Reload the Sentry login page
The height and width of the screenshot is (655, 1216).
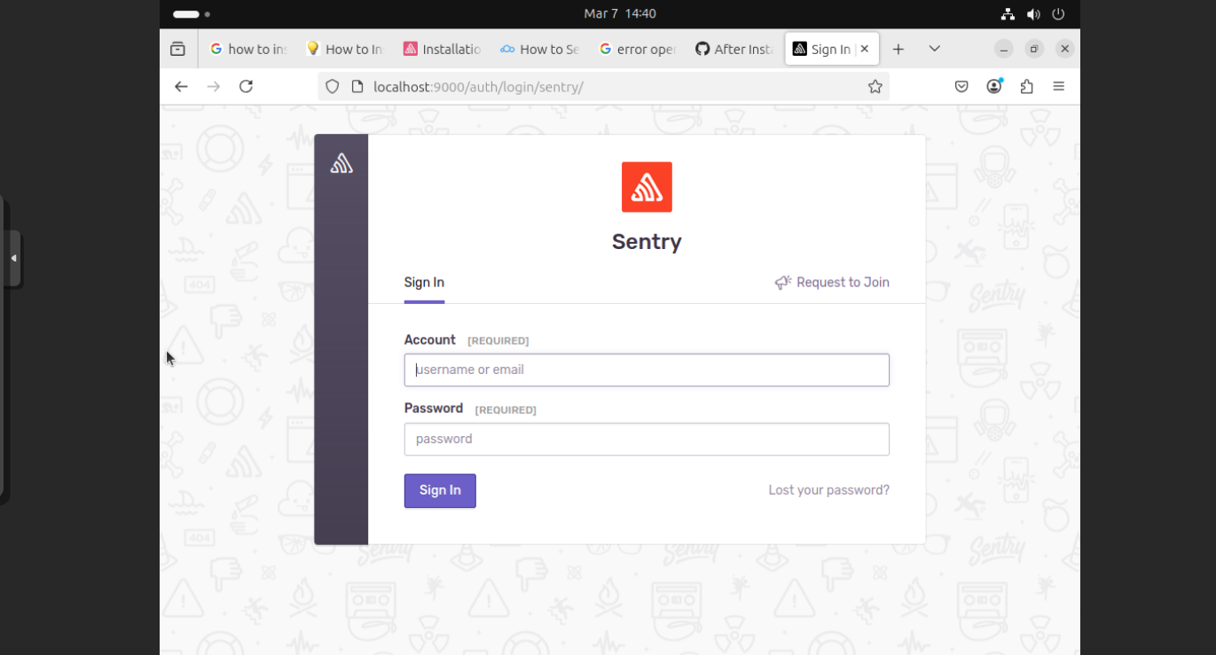tap(245, 86)
